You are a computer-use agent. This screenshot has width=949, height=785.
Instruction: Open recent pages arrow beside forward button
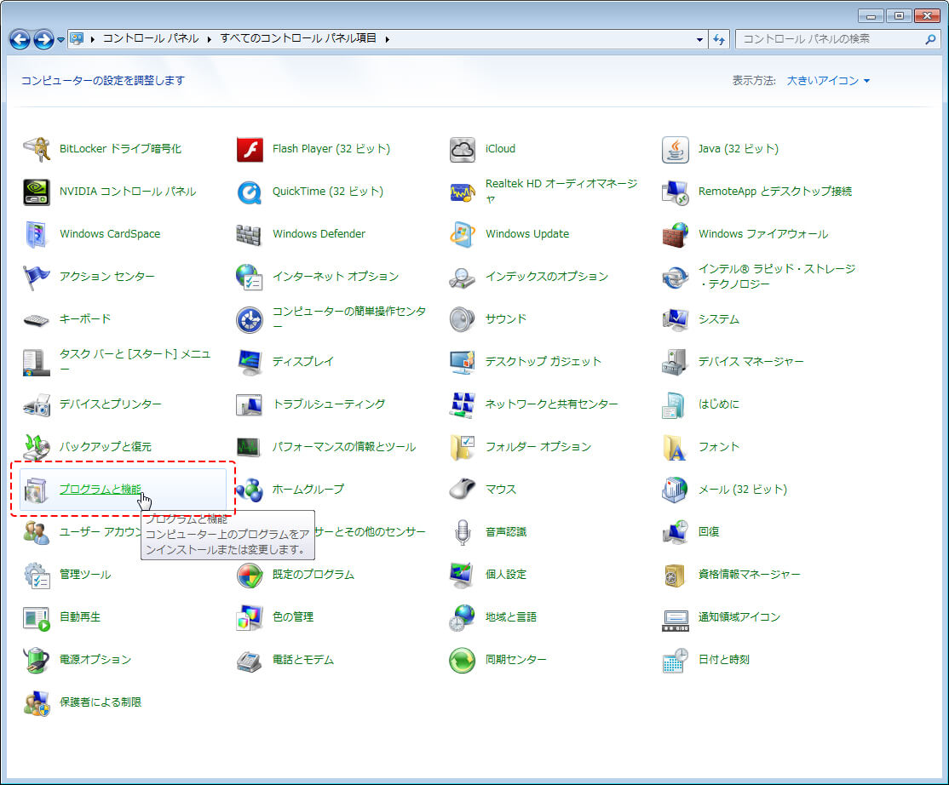(60, 40)
